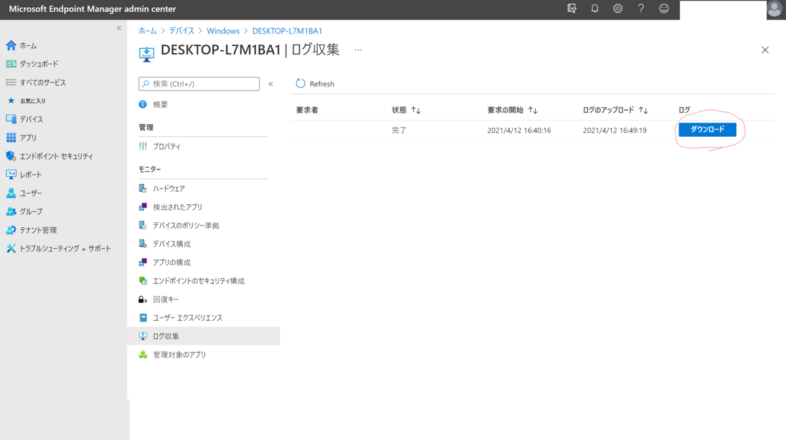Click the DESKTOP-L7M1BA1 breadcrumb link
Viewport: 786px width, 440px height.
(288, 31)
